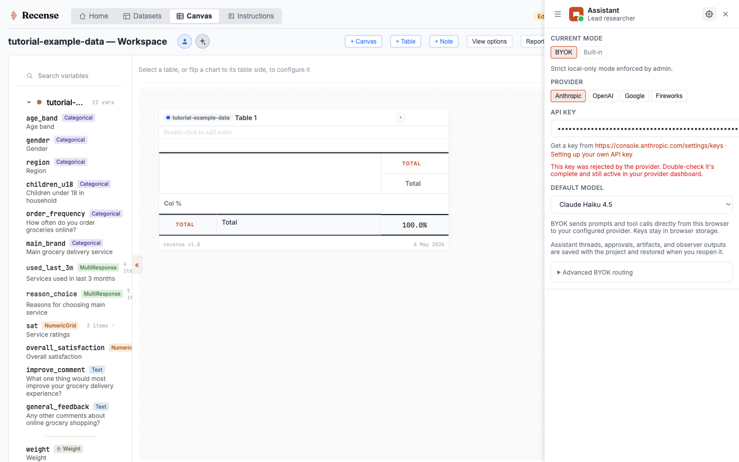Click the sparkle AI assistant icon
Image resolution: width=739 pixels, height=462 pixels.
(203, 42)
